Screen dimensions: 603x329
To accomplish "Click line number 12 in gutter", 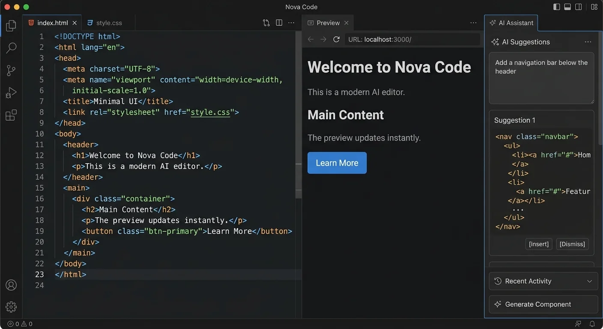I will tap(39, 156).
